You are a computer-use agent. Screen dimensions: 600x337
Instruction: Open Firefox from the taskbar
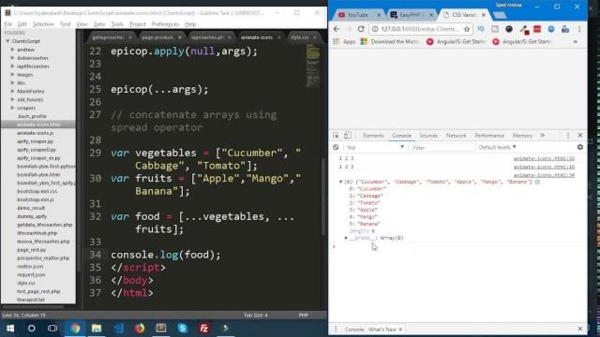point(140,328)
